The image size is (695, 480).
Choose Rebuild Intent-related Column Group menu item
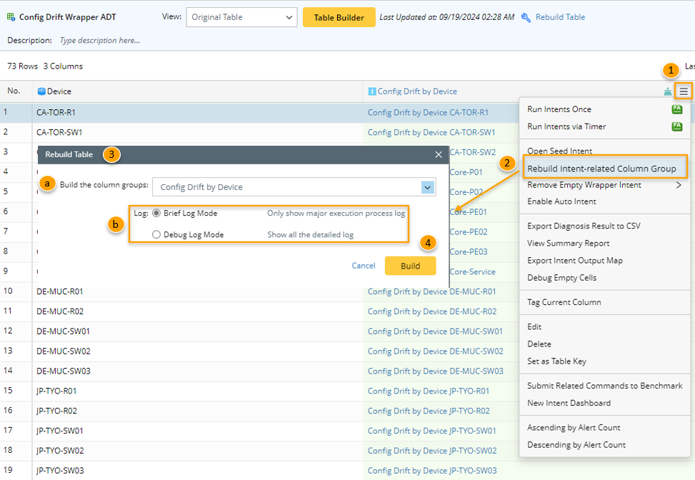pos(601,169)
